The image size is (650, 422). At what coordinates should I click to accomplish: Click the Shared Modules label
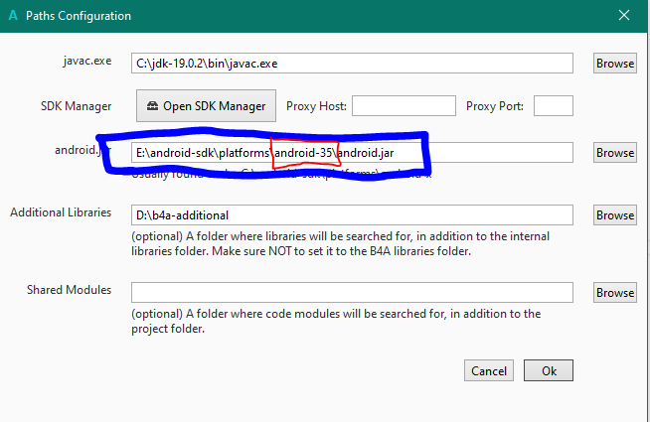click(x=69, y=290)
